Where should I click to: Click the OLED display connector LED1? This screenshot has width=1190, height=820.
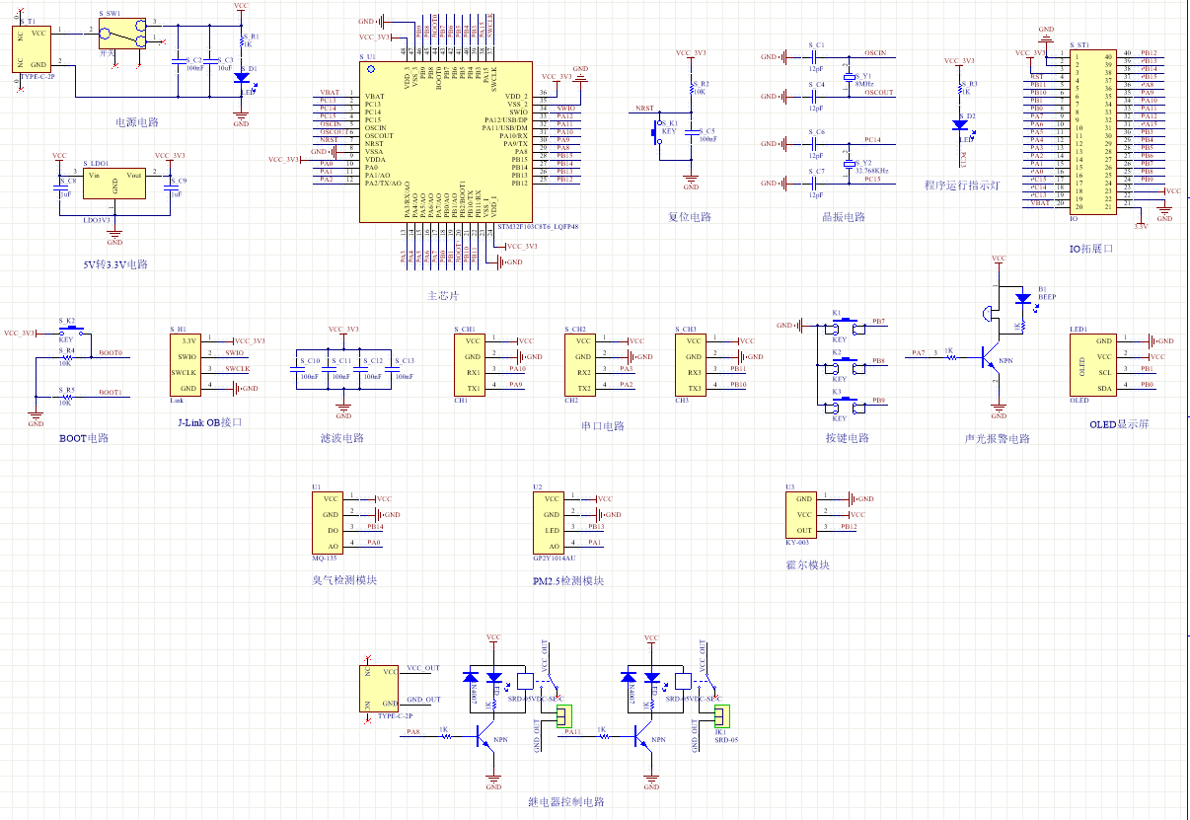[x=1092, y=364]
